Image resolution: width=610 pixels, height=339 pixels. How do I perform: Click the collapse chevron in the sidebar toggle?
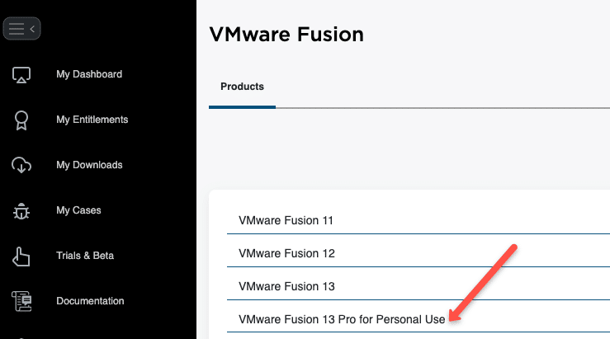pos(32,29)
